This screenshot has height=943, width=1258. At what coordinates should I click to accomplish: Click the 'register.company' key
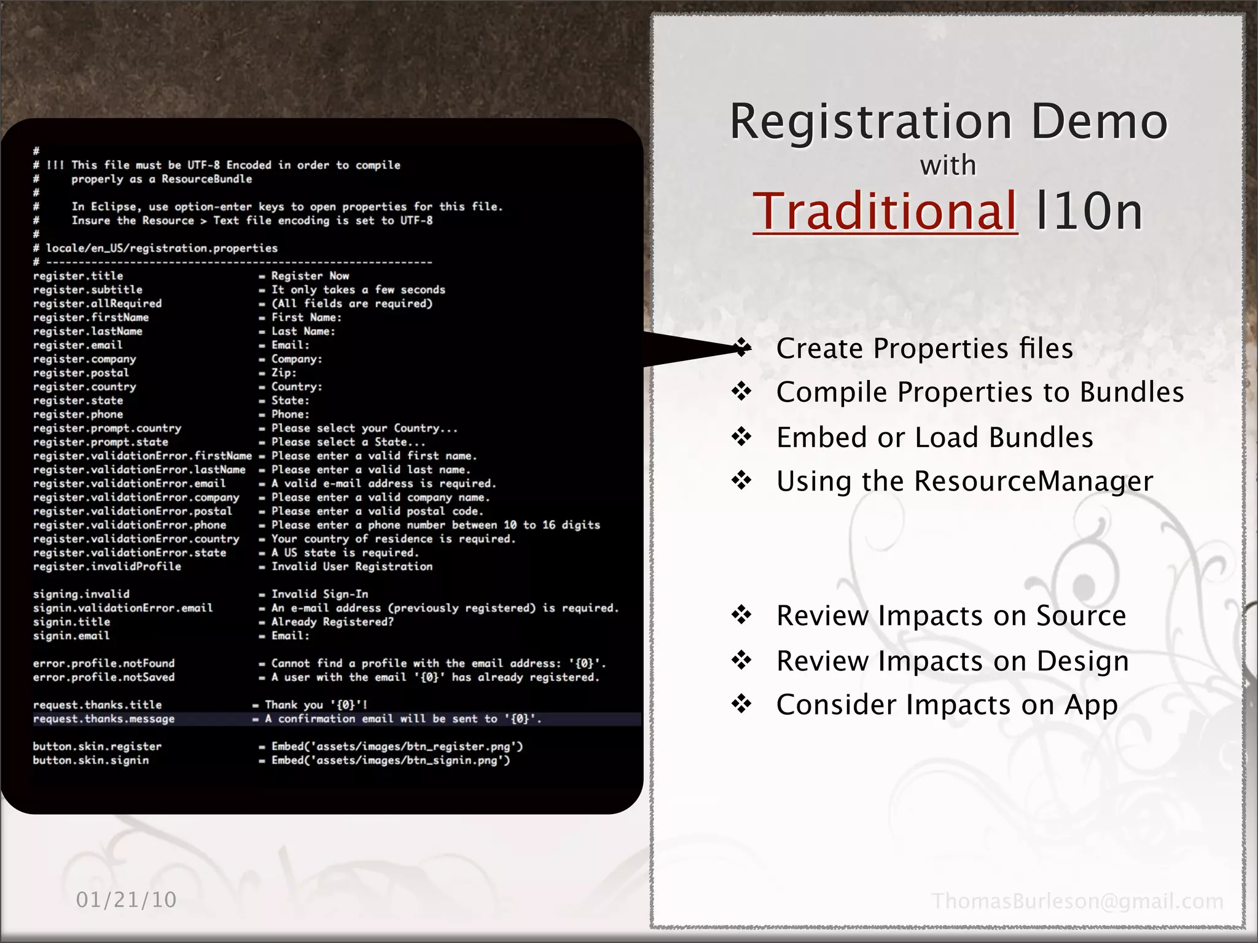coord(85,359)
